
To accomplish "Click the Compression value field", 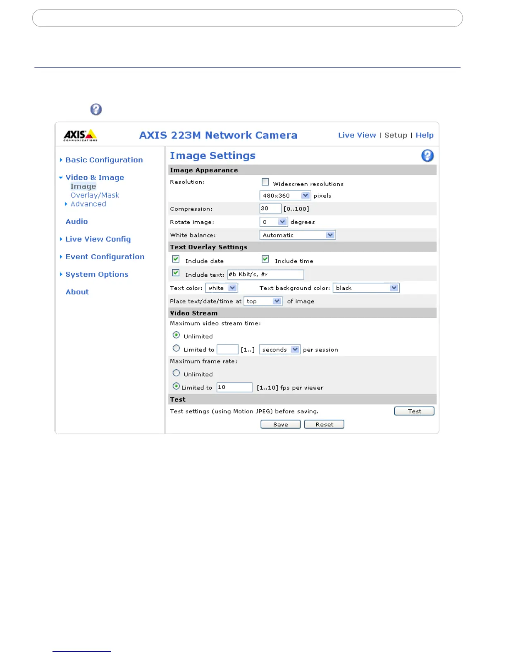I will [270, 208].
